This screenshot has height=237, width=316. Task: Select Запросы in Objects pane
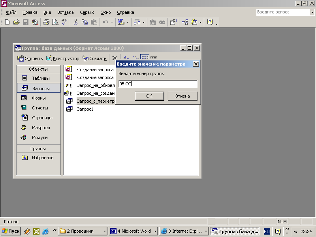(x=38, y=88)
